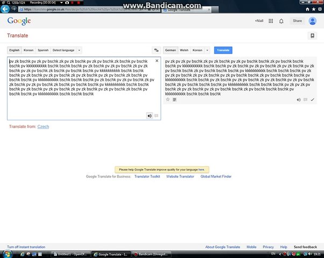Turn off instant translation

26,247
